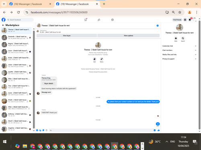This screenshot has width=201, height=150.
Task: Open the Lucas conversation
Action: 16,94
